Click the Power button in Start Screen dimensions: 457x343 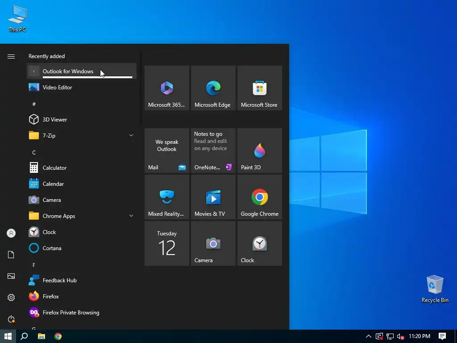coord(11,319)
